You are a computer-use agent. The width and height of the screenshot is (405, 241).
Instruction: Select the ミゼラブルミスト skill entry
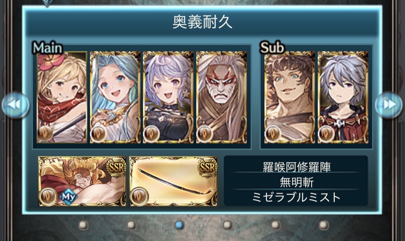(297, 197)
